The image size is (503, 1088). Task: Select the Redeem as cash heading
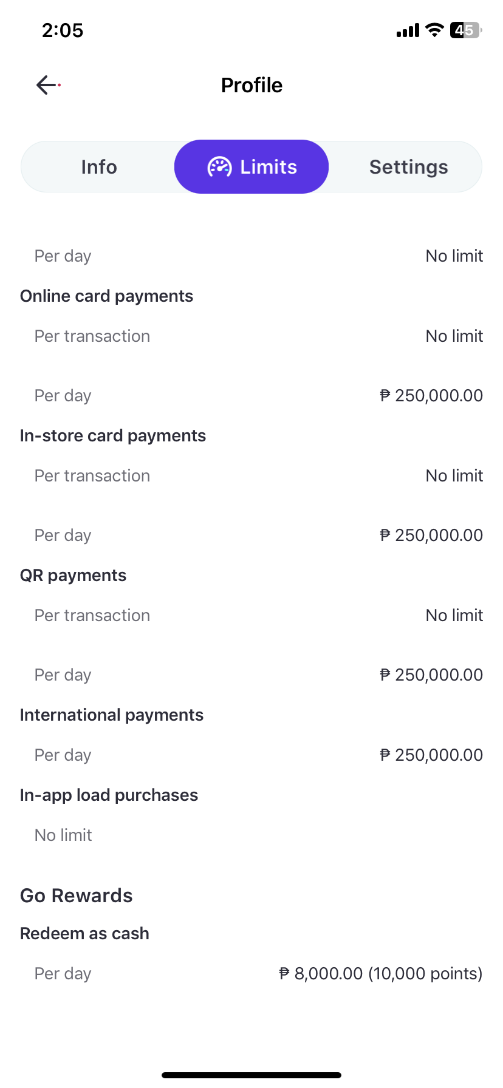click(x=84, y=934)
